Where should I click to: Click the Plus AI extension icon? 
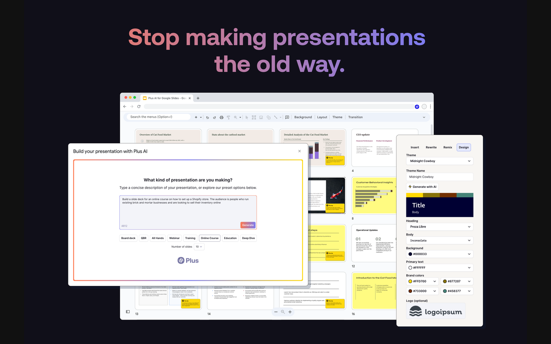point(417,106)
